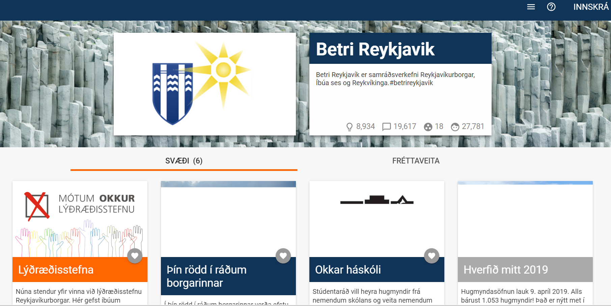Open the Hverfið mitt 2019 title
Image resolution: width=611 pixels, height=306 pixels.
click(x=505, y=270)
